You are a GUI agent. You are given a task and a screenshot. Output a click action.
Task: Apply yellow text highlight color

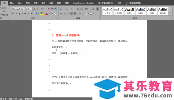click(42, 14)
